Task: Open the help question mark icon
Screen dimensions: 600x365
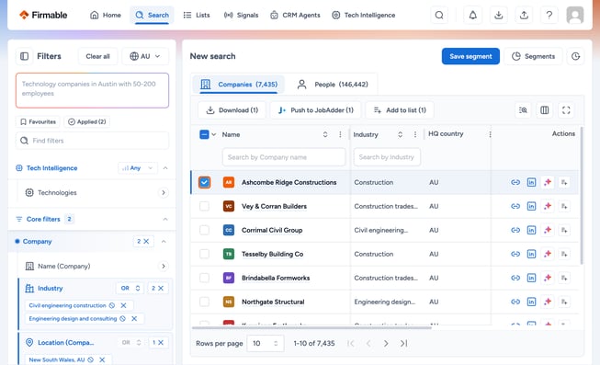Action: [x=549, y=15]
